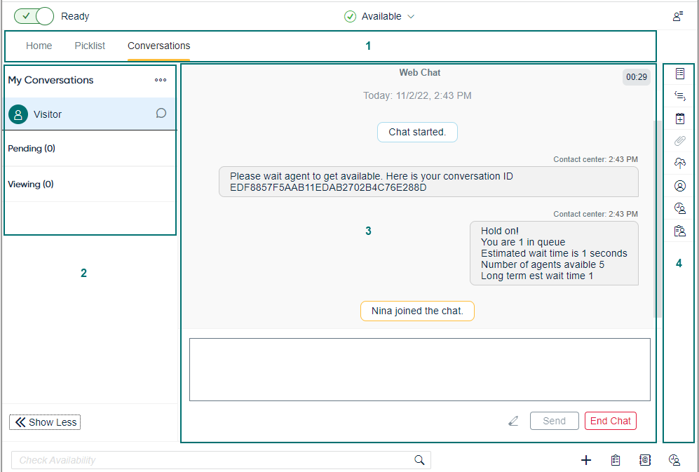Screen dimensions: 699x472
Task: Click the cloud upload icon in sidebar
Action: point(679,163)
